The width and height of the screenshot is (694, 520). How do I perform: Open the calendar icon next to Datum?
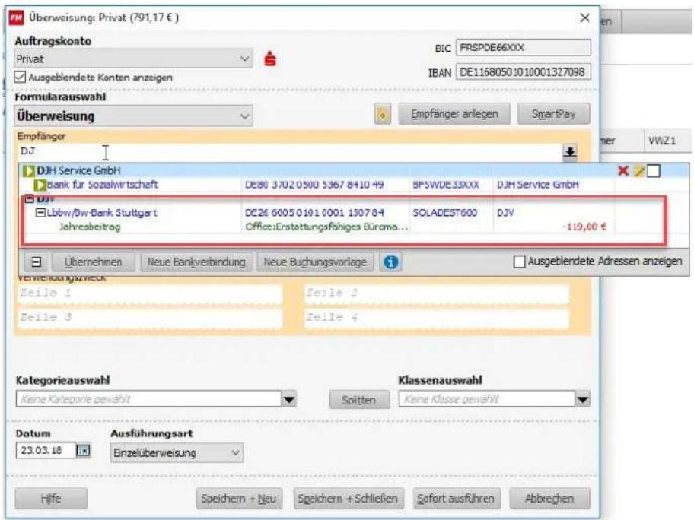click(x=83, y=450)
